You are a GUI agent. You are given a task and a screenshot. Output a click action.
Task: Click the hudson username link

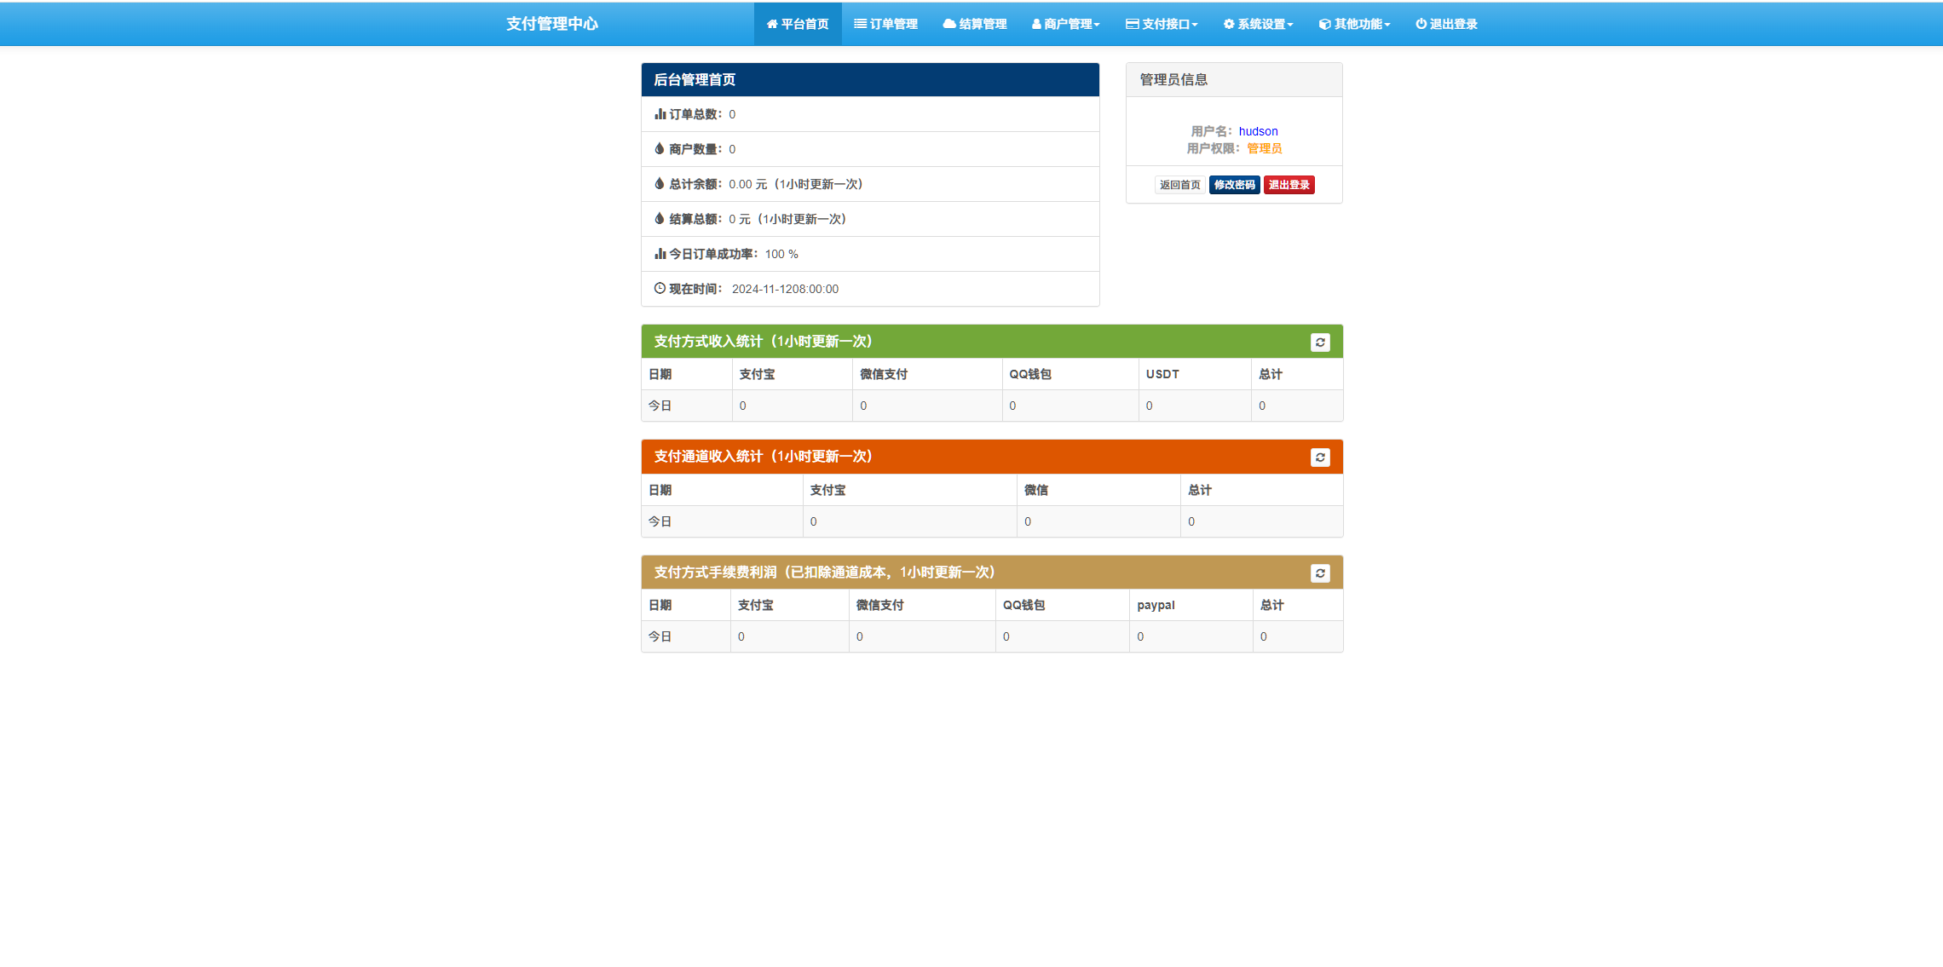[x=1257, y=131]
